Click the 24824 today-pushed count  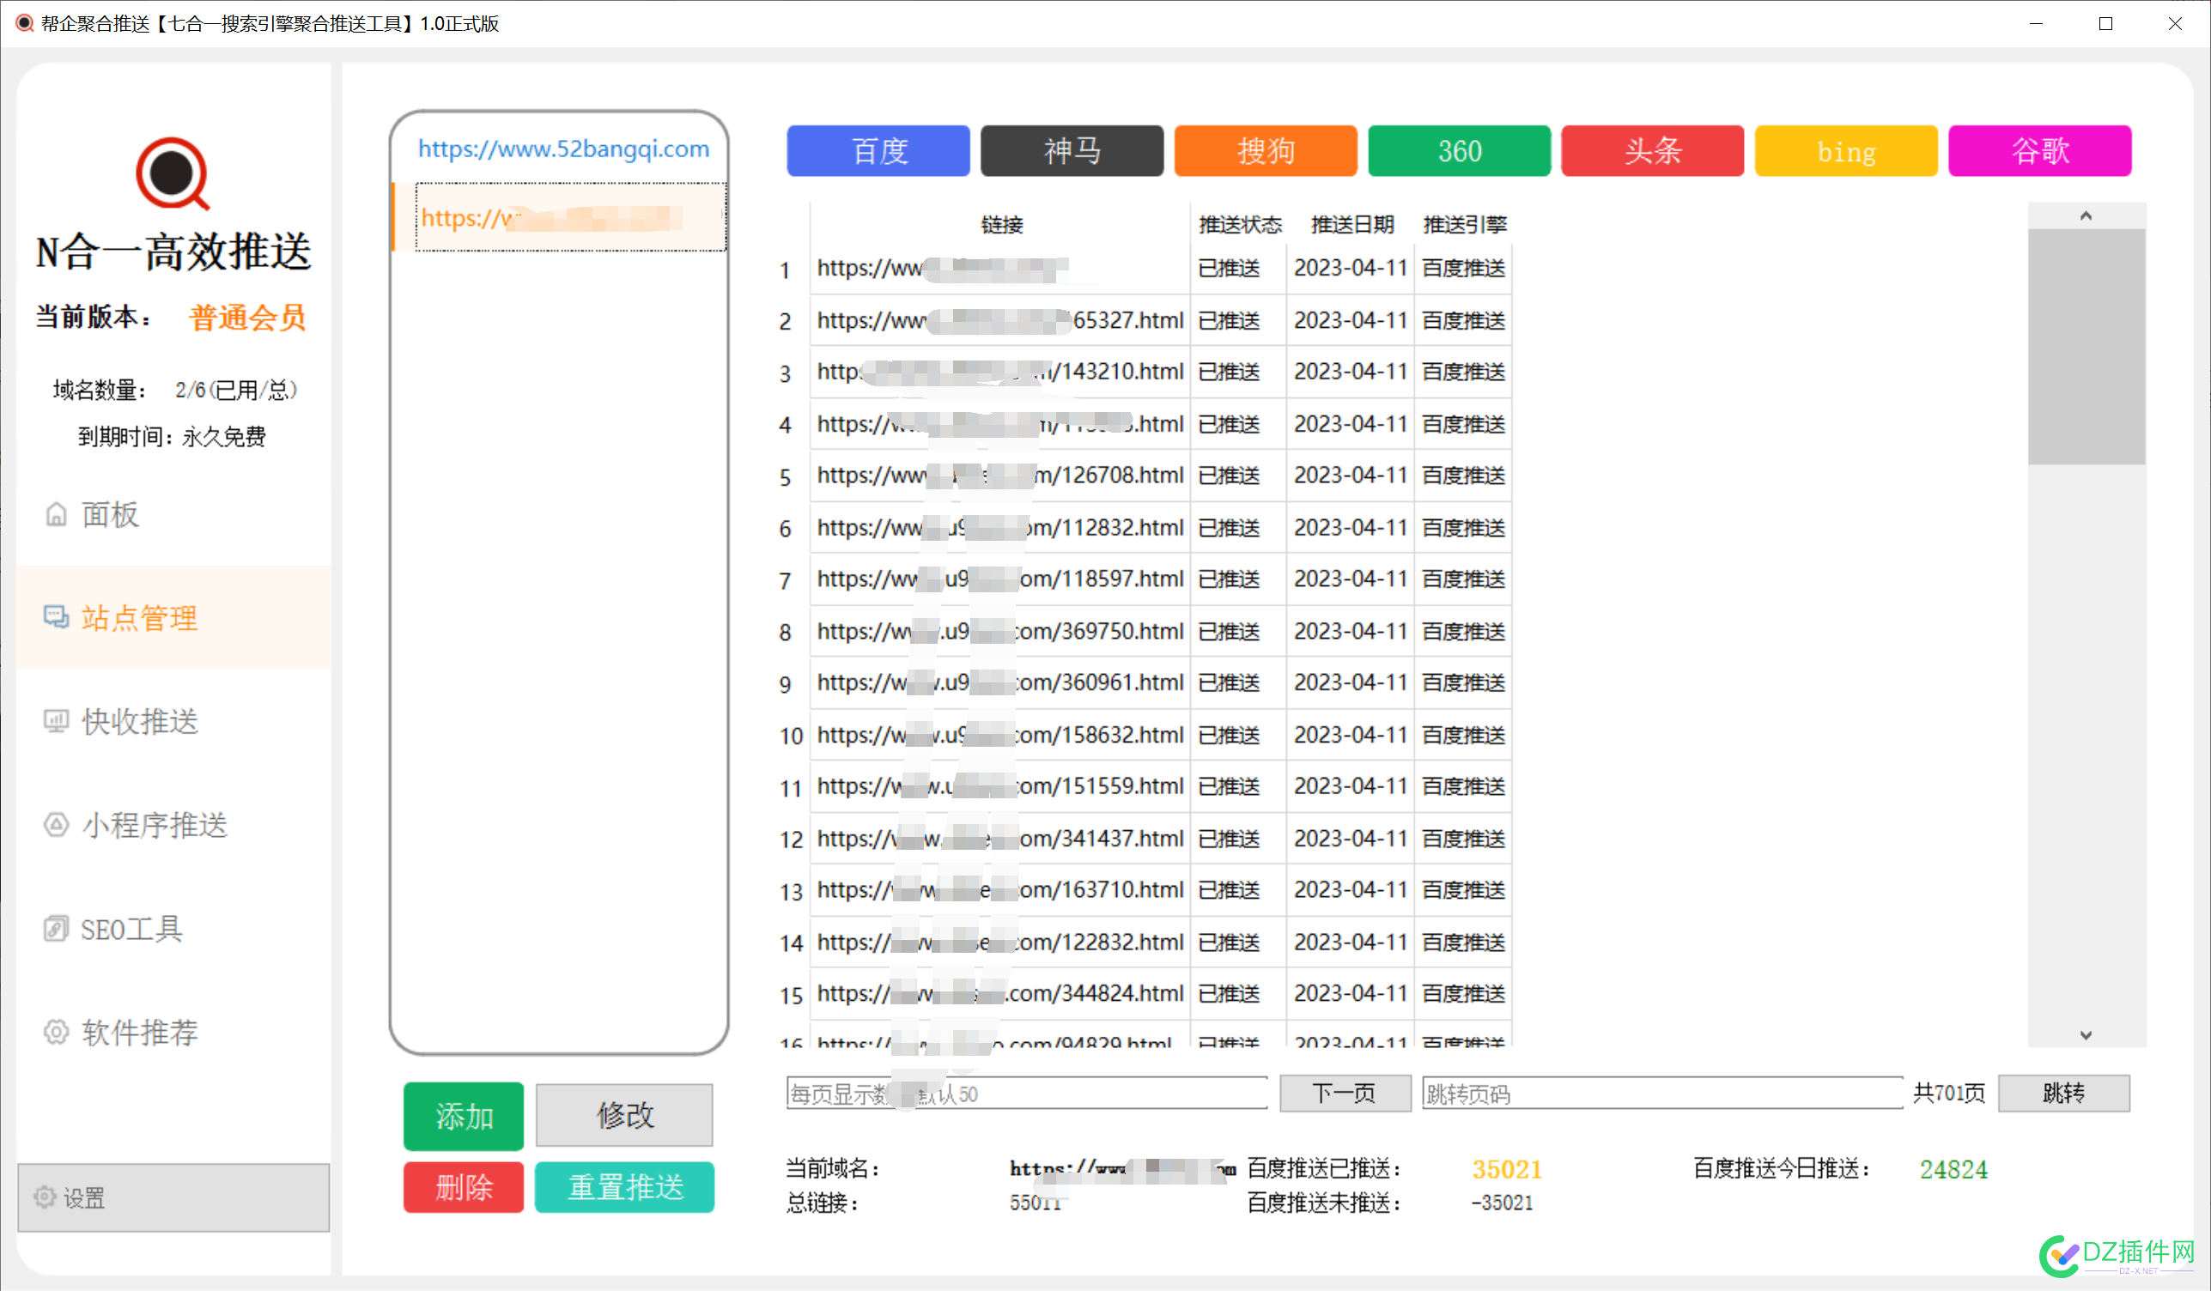tap(1954, 1169)
